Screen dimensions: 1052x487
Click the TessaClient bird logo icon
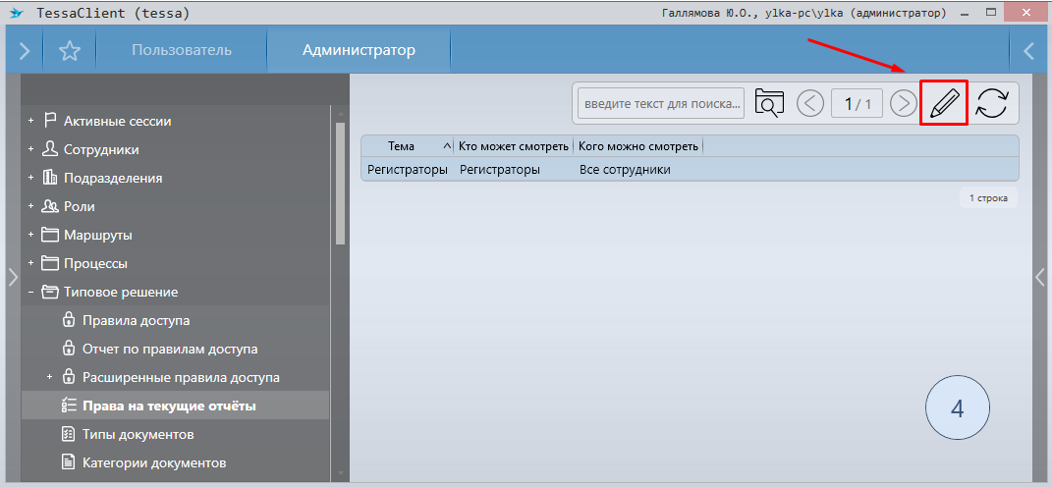coord(17,14)
